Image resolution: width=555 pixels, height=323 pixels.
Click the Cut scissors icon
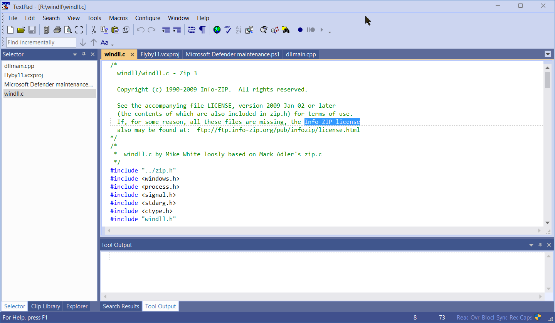point(93,30)
